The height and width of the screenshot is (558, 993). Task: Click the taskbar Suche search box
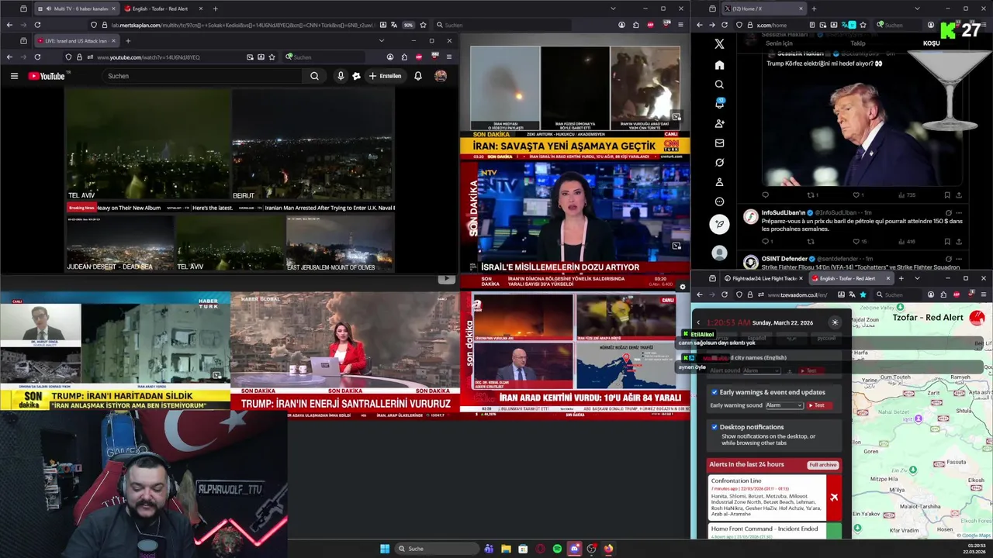(x=437, y=549)
